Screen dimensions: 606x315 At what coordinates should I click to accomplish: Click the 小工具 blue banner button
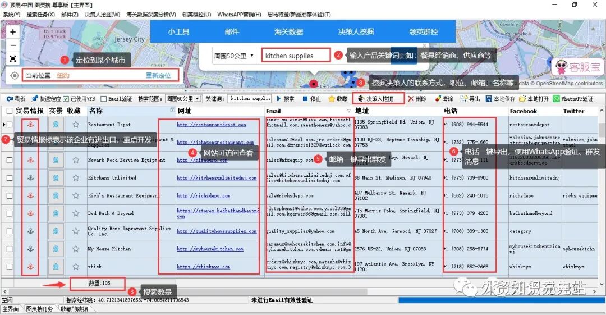(x=178, y=32)
